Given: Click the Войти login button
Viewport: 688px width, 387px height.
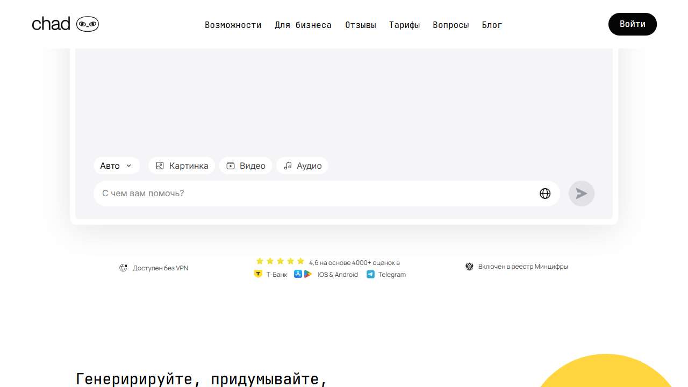Looking at the screenshot, I should coord(632,24).
